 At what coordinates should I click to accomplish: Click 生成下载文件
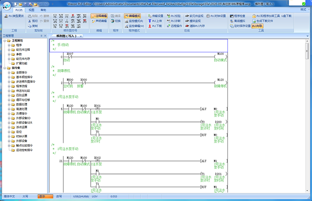(262, 21)
